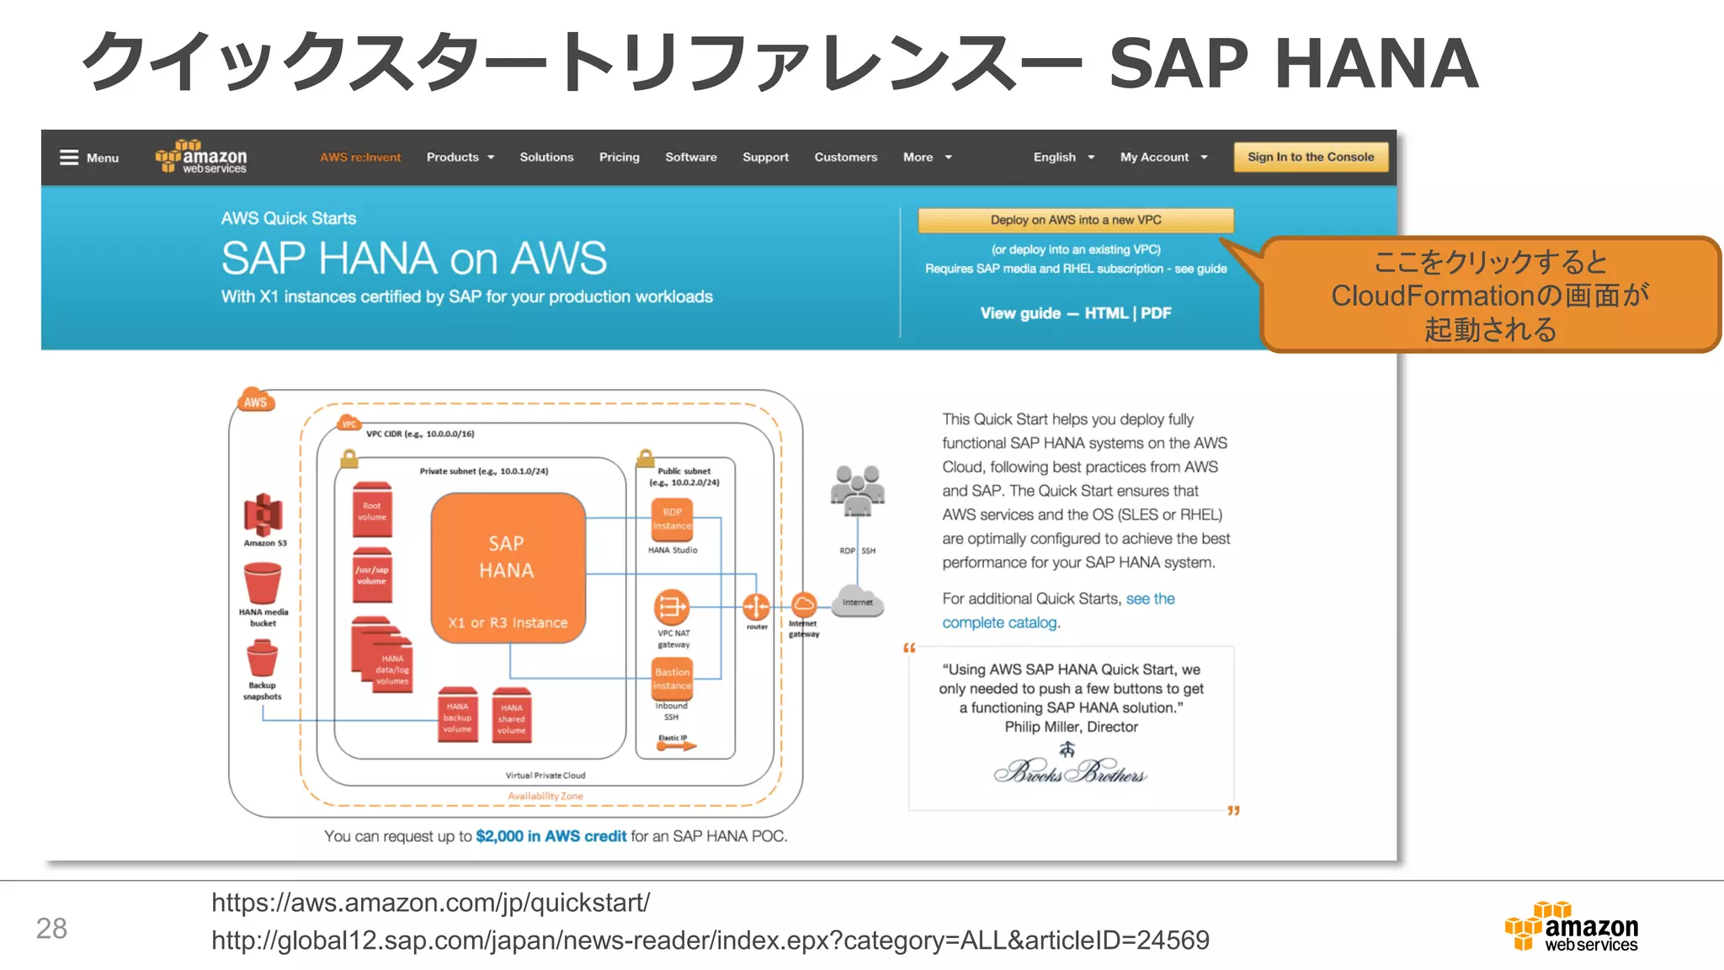This screenshot has height=970, width=1724.
Task: Click the Backup snapshots bucket icon
Action: (262, 658)
